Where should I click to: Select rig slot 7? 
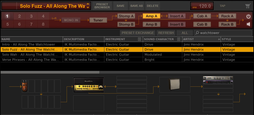(x=31, y=24)
